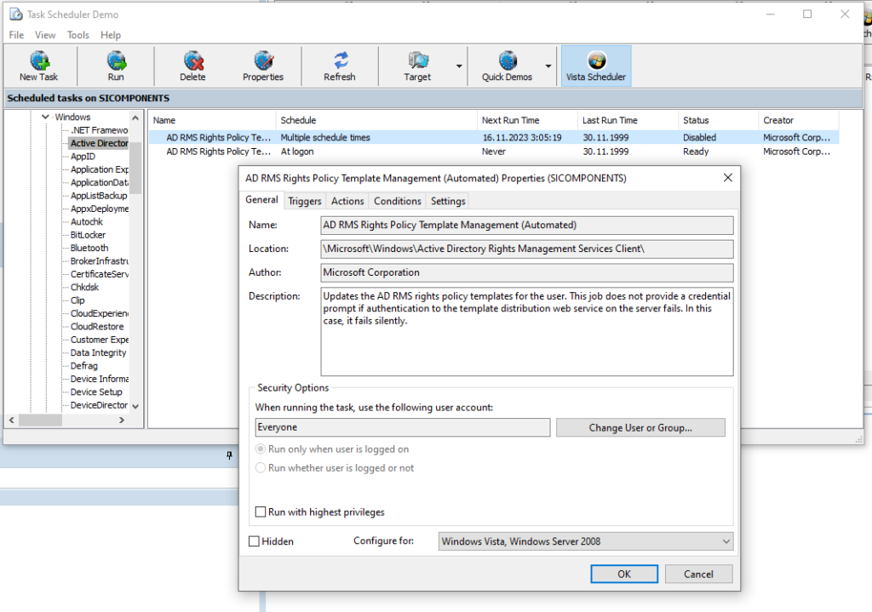
Task: Refresh the scheduled tasks list
Action: pos(339,66)
